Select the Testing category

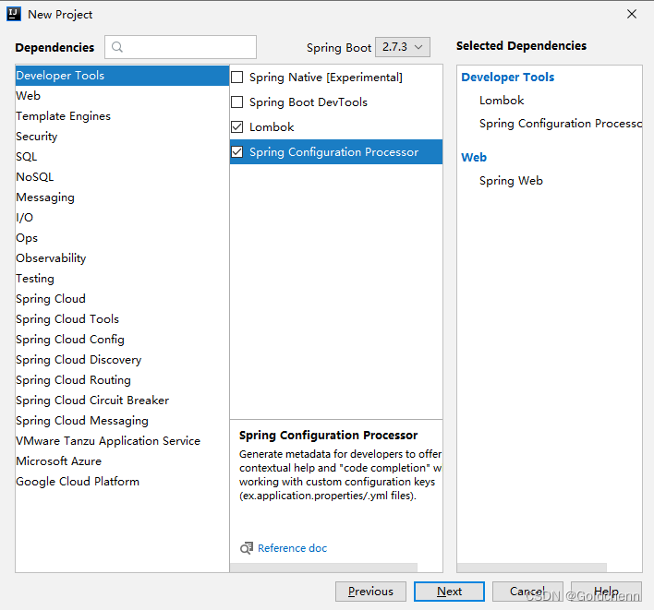click(122, 279)
